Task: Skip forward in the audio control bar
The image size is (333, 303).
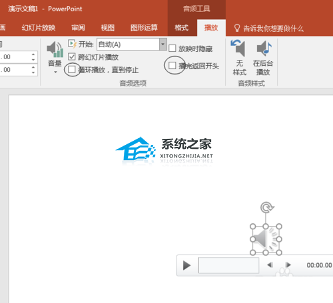Action: click(288, 265)
